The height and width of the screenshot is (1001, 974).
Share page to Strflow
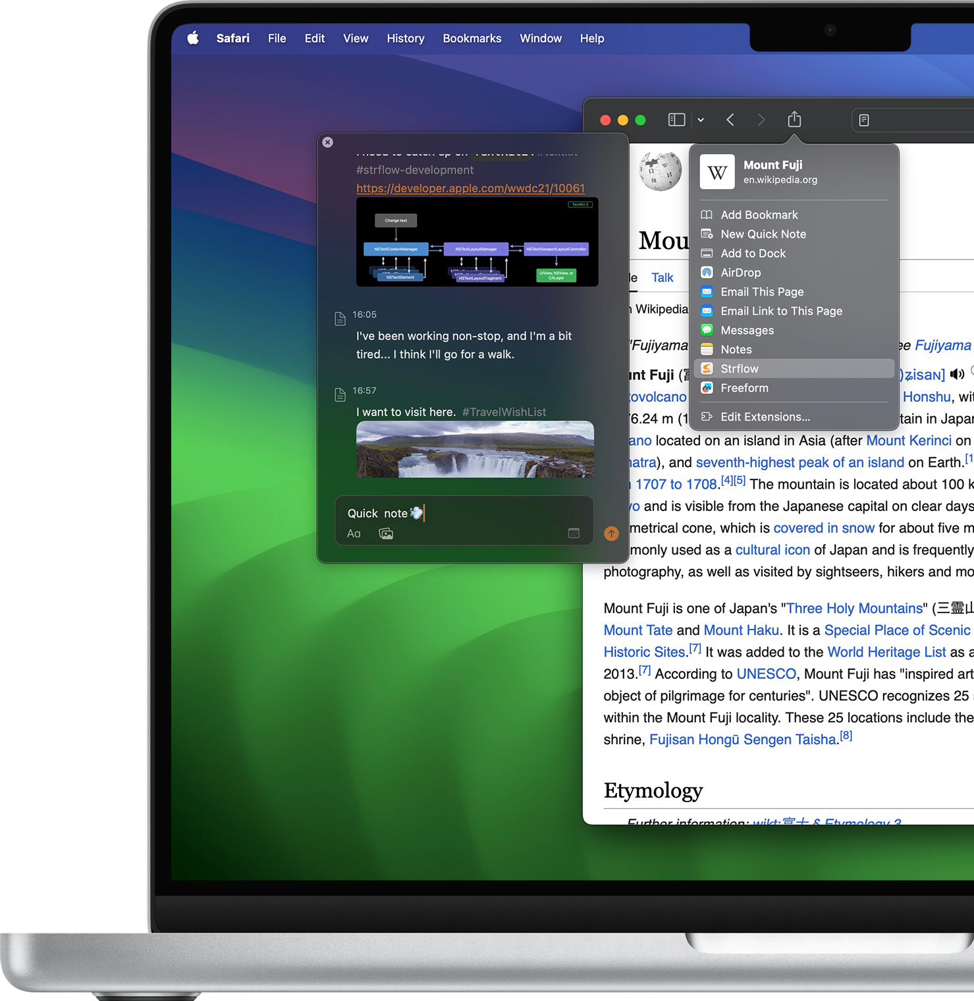point(794,369)
